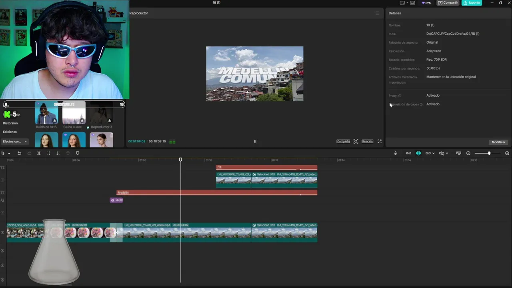Pause playback in the Reproductor panel
Image resolution: width=512 pixels, height=288 pixels.
[x=255, y=141]
